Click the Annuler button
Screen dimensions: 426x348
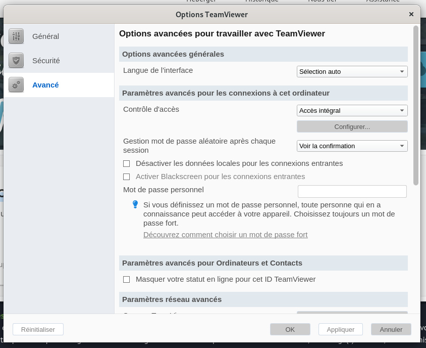coord(391,329)
